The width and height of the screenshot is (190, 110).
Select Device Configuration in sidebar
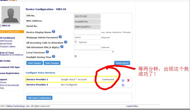[12, 32]
